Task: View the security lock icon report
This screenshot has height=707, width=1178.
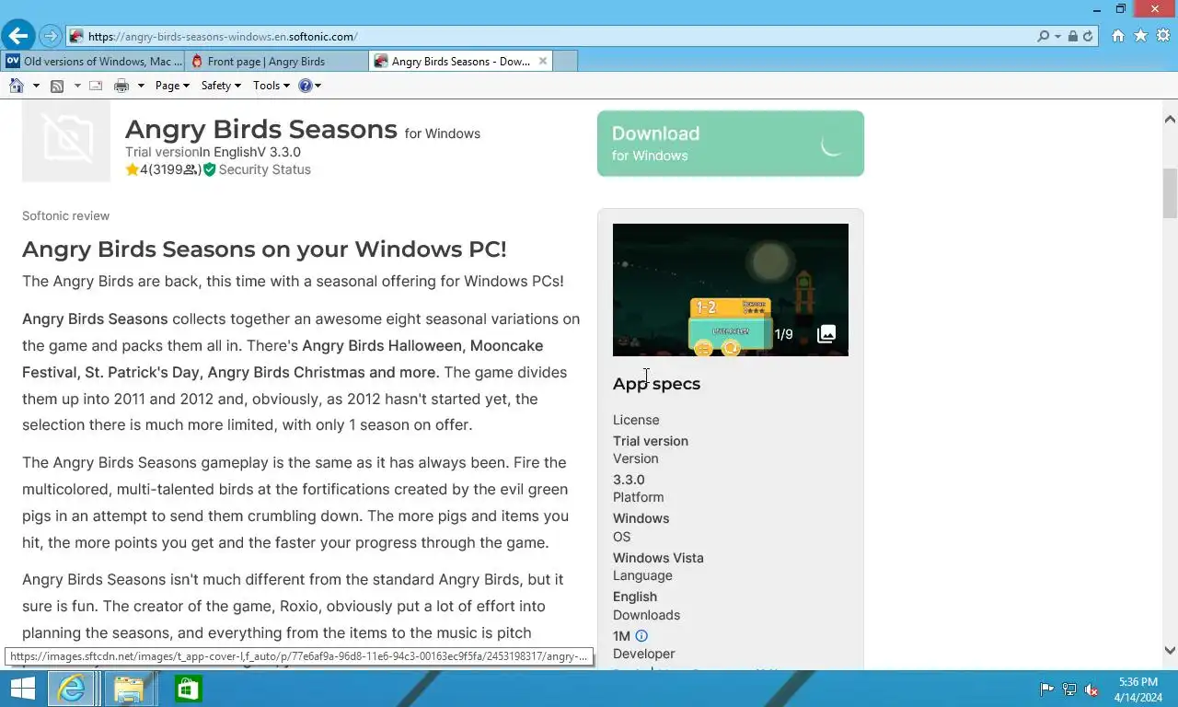Action: (x=1073, y=37)
